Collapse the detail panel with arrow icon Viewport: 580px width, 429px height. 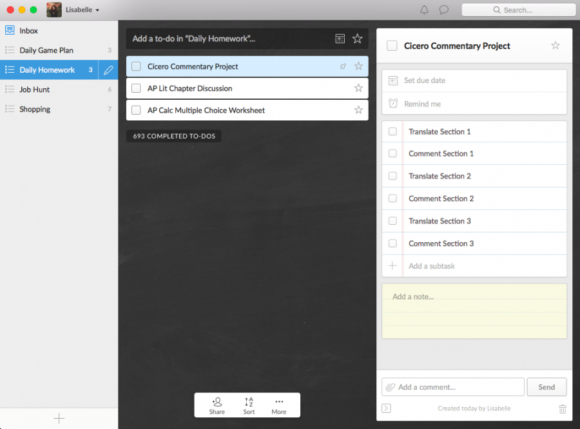click(386, 408)
